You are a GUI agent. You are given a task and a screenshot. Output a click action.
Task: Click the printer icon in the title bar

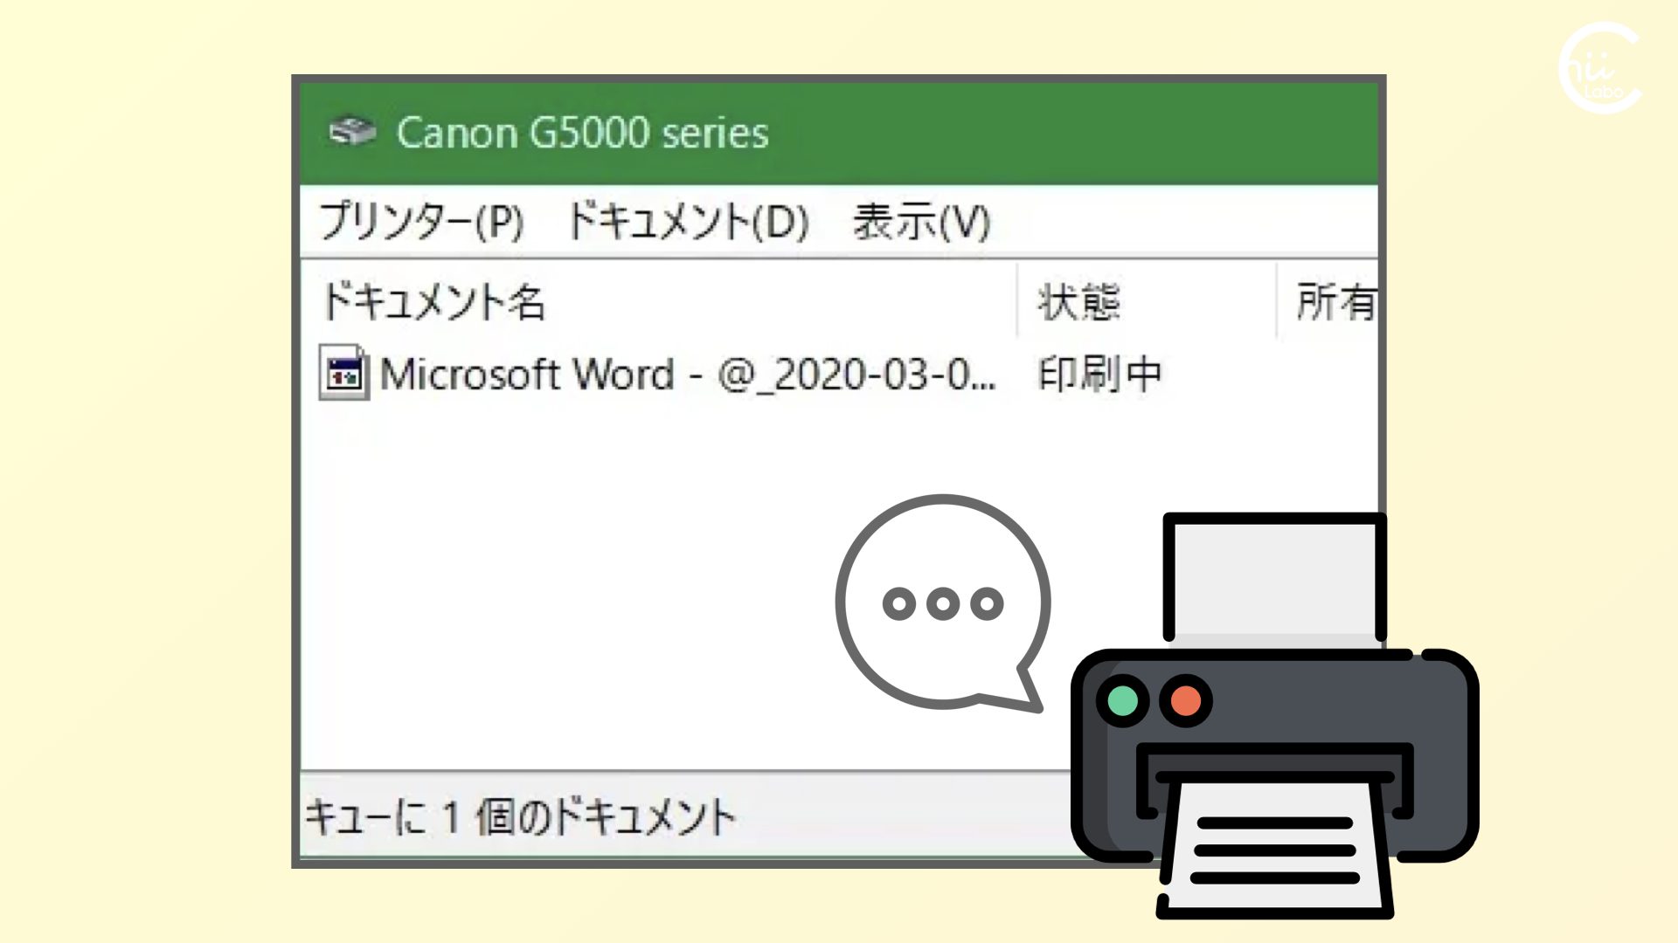click(351, 132)
